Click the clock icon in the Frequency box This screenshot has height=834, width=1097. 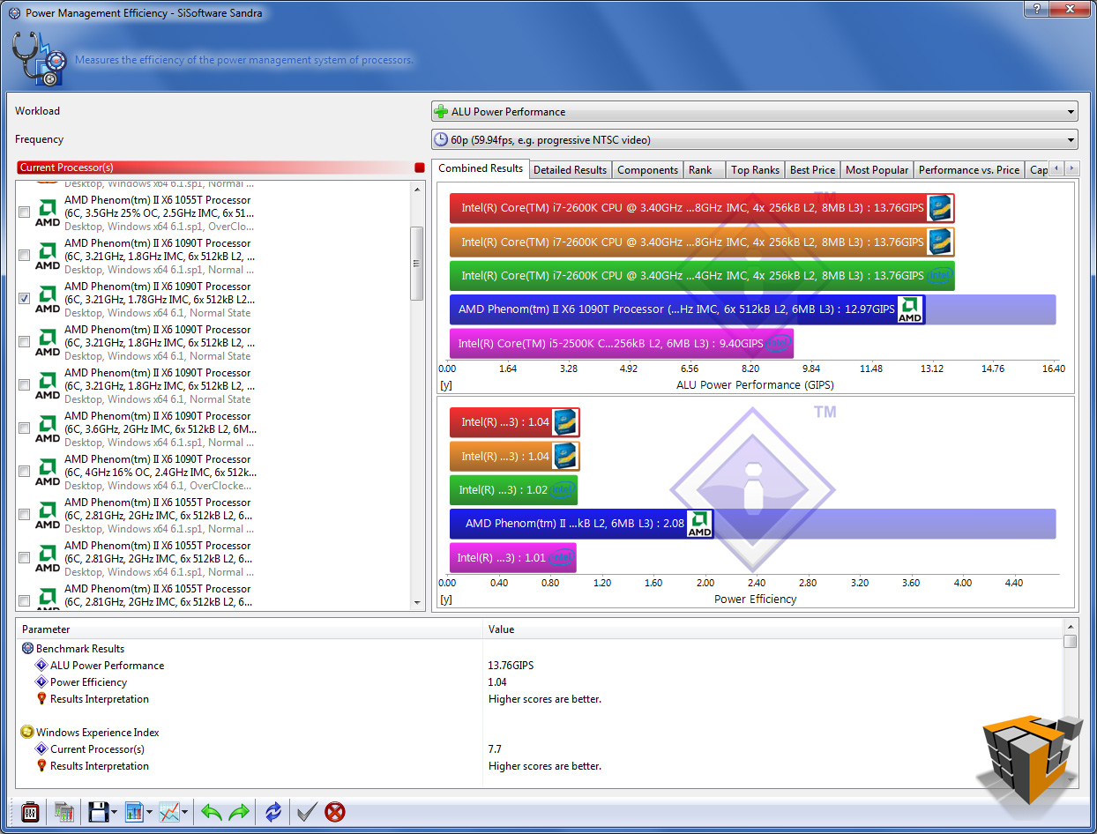[x=442, y=140]
